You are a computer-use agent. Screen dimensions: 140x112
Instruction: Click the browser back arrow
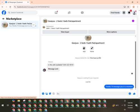pos(3,7)
